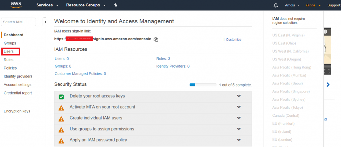Expand Use groups to assign permissions
Viewport: 341px width, 147px height.
239,129
